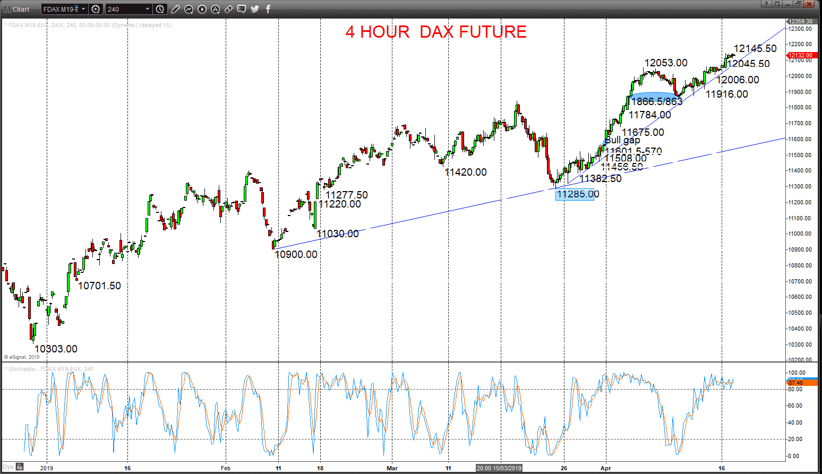Viewport: 822px width, 474px height.
Task: Click the red 12132.00 current price marker
Action: 800,55
